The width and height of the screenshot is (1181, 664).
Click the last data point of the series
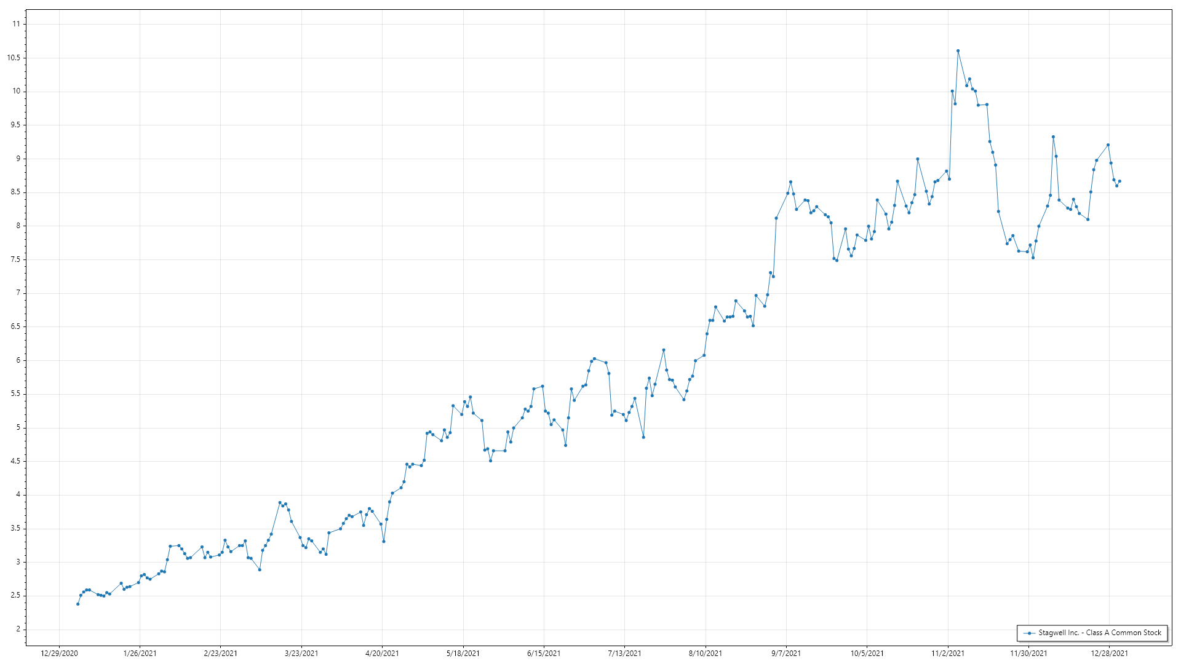tap(1119, 181)
